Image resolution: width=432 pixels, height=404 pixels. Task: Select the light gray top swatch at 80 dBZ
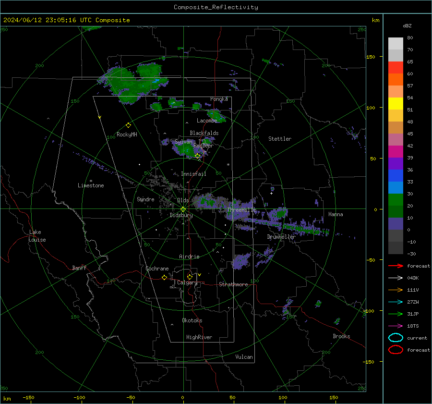(x=396, y=43)
